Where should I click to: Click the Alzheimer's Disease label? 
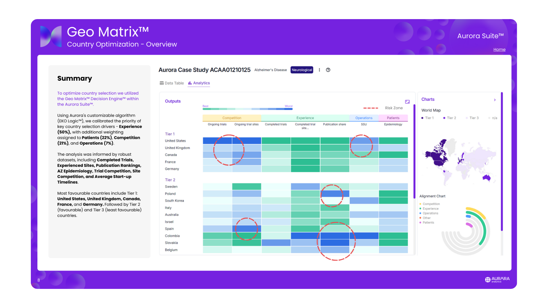coord(270,70)
